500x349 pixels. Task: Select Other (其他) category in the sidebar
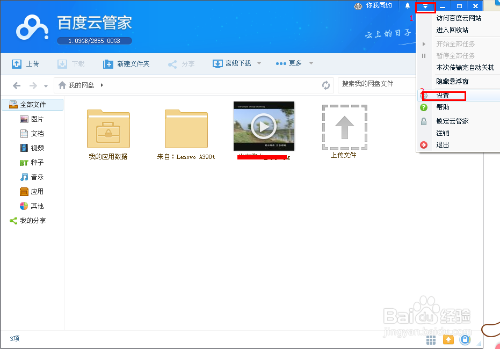click(x=32, y=206)
